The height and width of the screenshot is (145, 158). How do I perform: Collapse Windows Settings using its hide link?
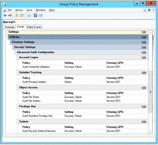tap(144, 42)
